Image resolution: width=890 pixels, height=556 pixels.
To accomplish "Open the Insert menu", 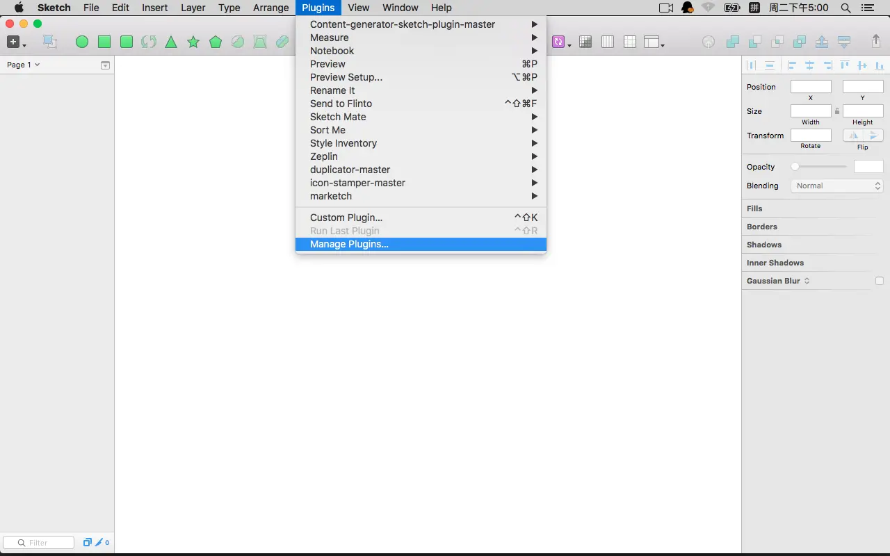I will 154,8.
